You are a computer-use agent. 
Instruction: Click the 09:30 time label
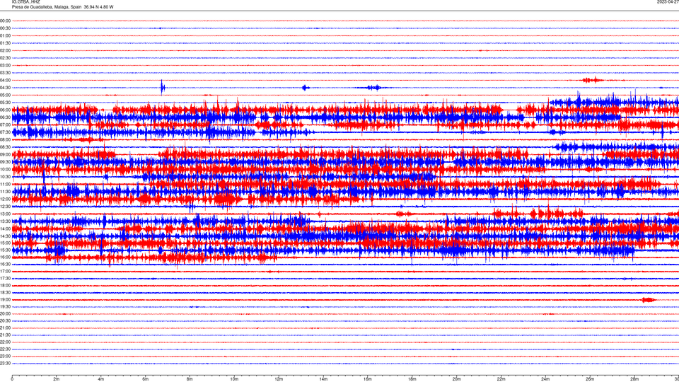click(5, 162)
